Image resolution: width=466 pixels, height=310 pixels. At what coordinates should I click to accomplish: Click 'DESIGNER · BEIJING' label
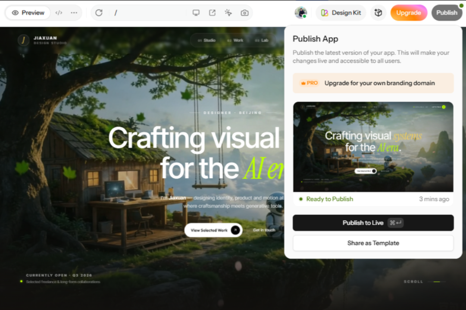232,113
